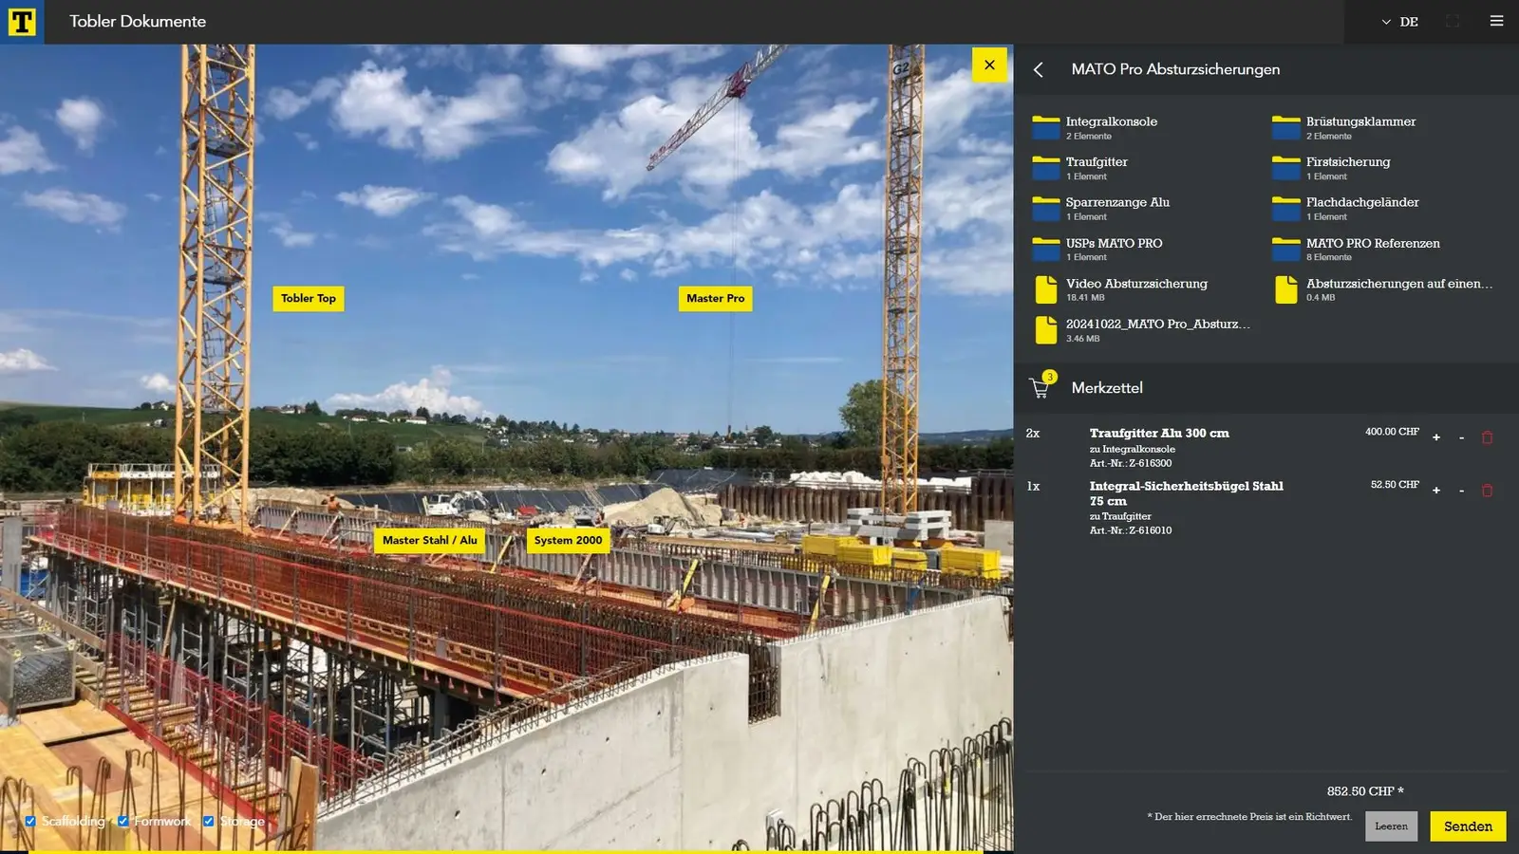
Task: Select the System 2000 hotspot label
Action: (568, 540)
